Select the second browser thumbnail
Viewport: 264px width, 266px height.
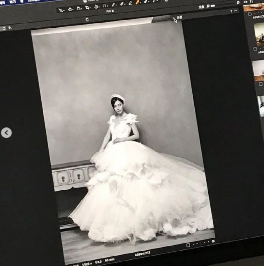[259, 35]
